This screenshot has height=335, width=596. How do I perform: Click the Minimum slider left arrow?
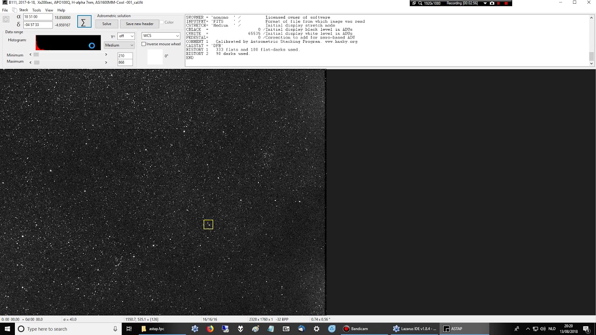pyautogui.click(x=31, y=55)
